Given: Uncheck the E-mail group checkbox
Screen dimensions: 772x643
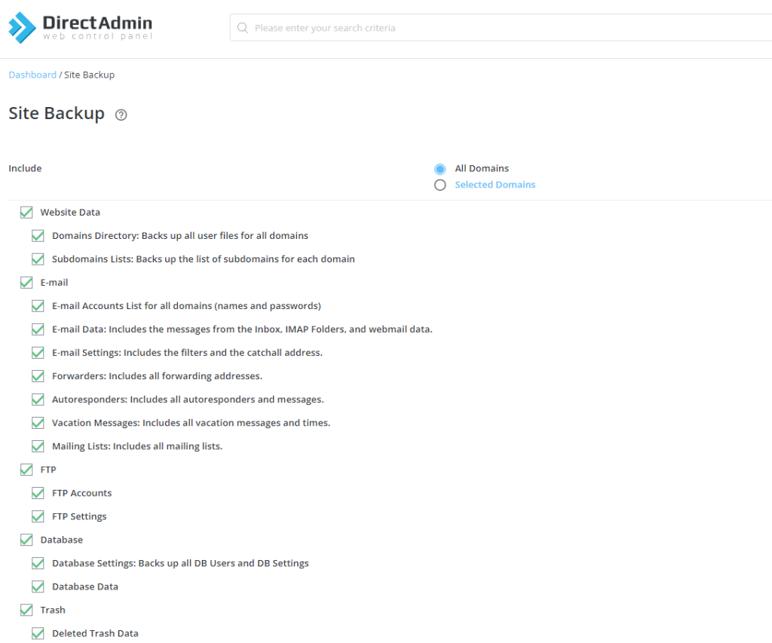Looking at the screenshot, I should (x=26, y=283).
